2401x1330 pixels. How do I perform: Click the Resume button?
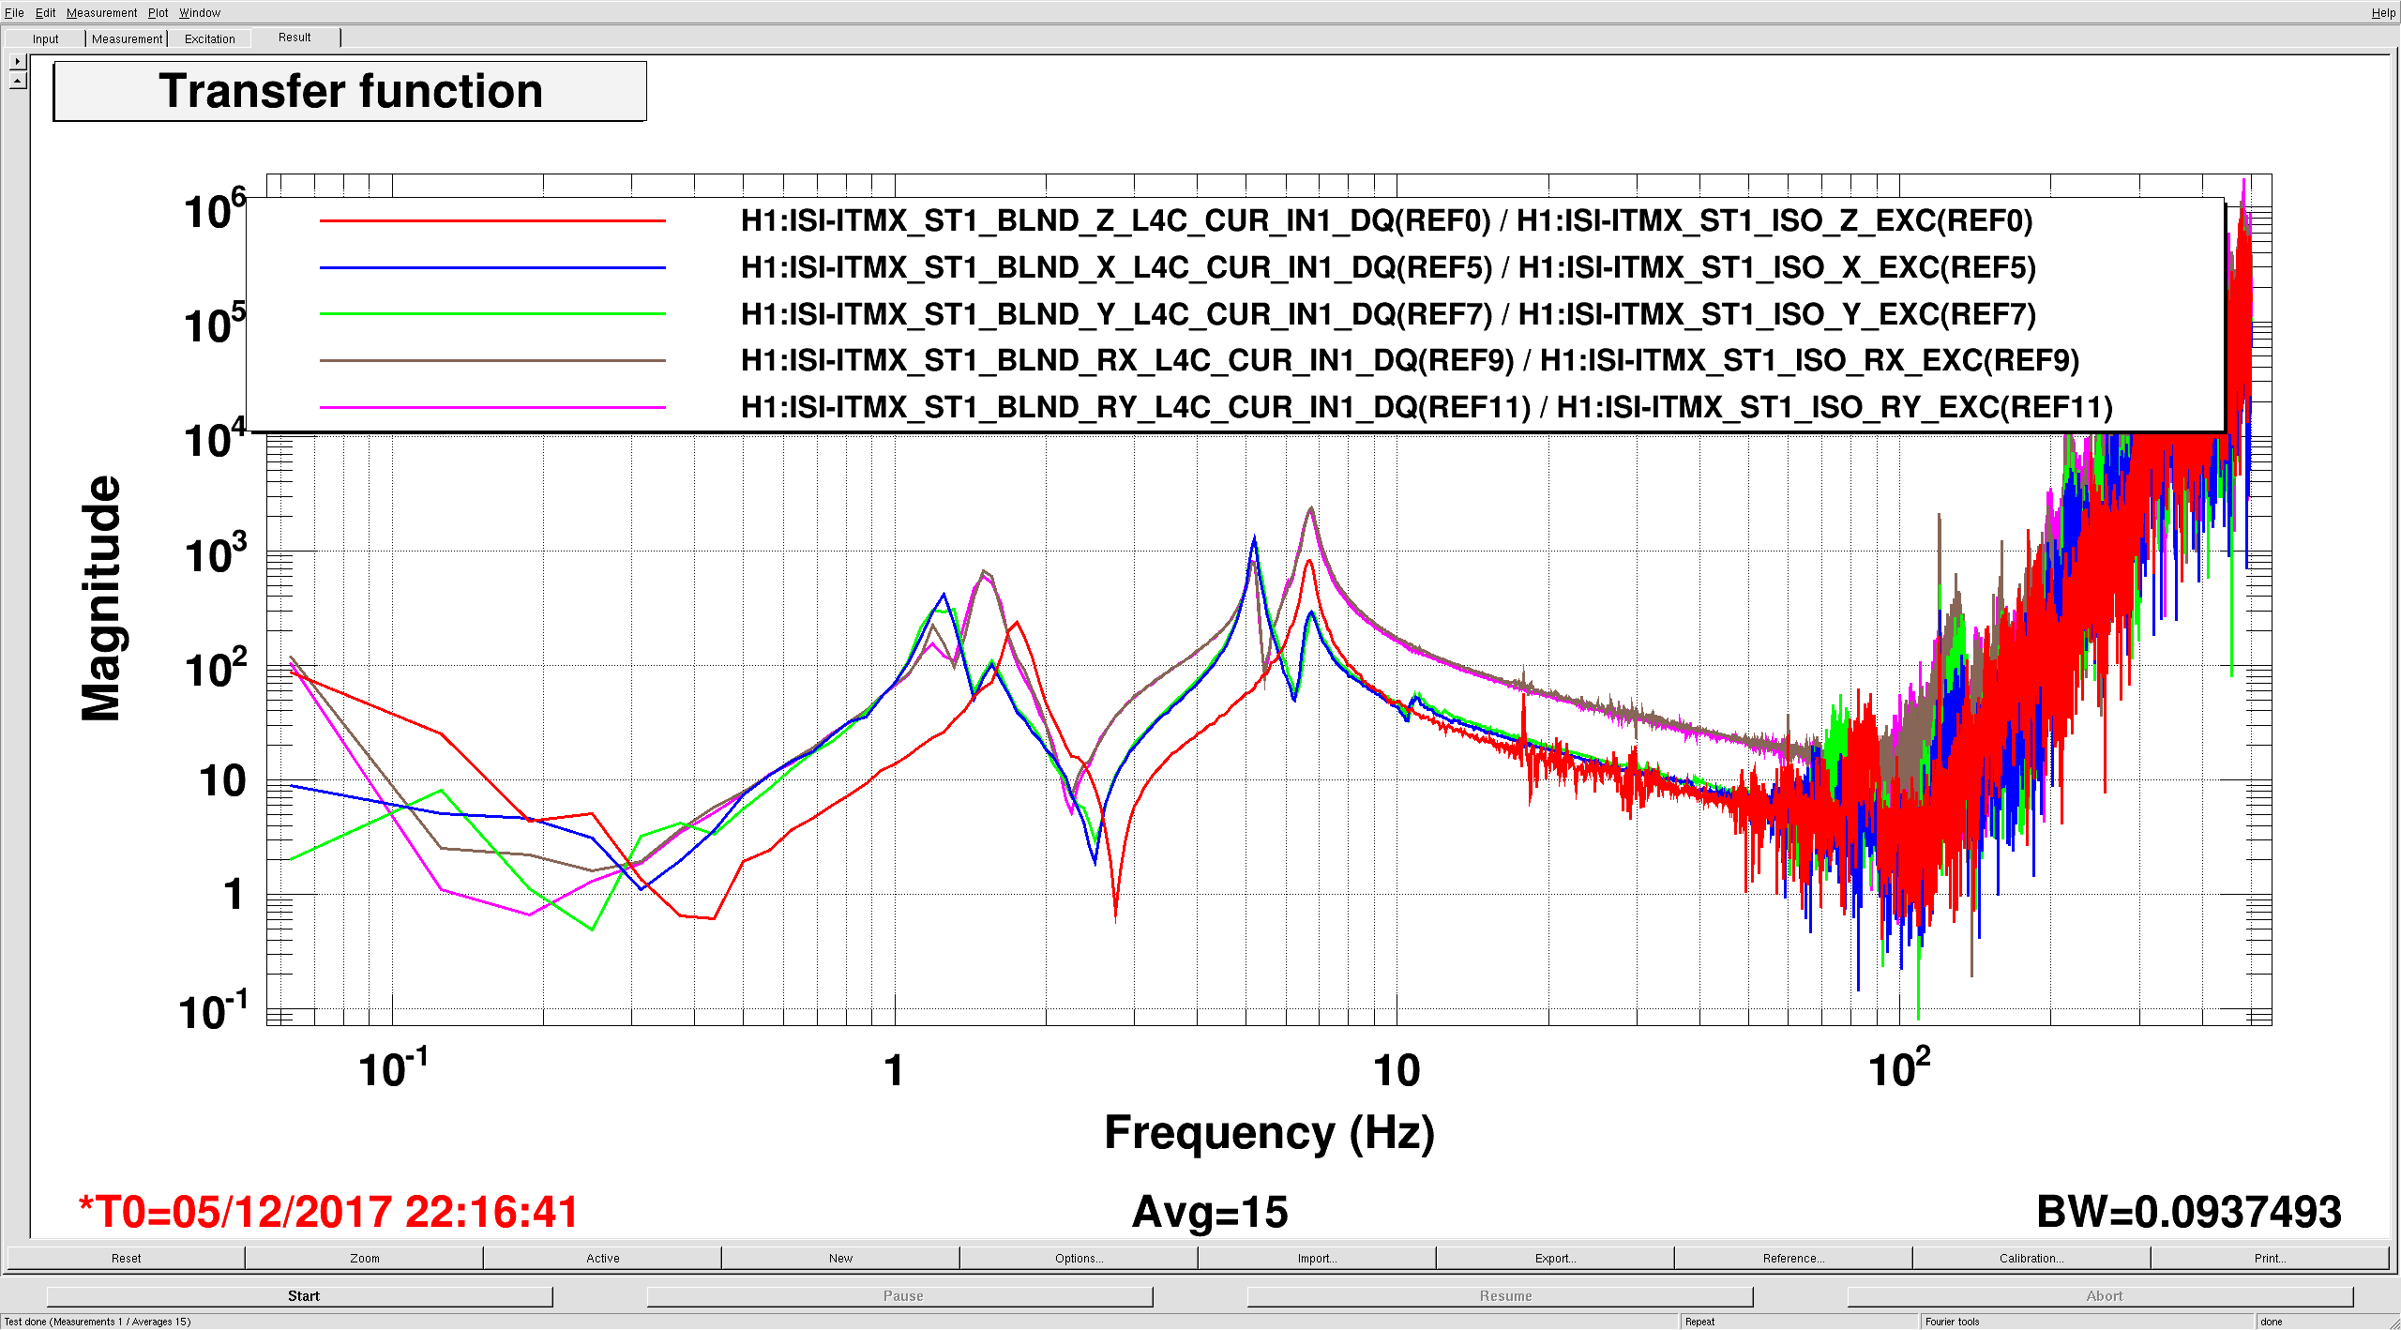coord(1501,1295)
